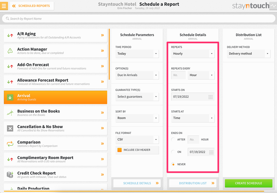This screenshot has width=277, height=193.
Task: Open Add-On Forecast report chevron
Action: pyautogui.click(x=102, y=66)
